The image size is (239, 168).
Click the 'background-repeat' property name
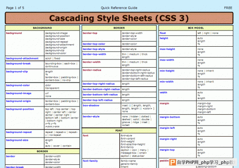tap(19, 132)
